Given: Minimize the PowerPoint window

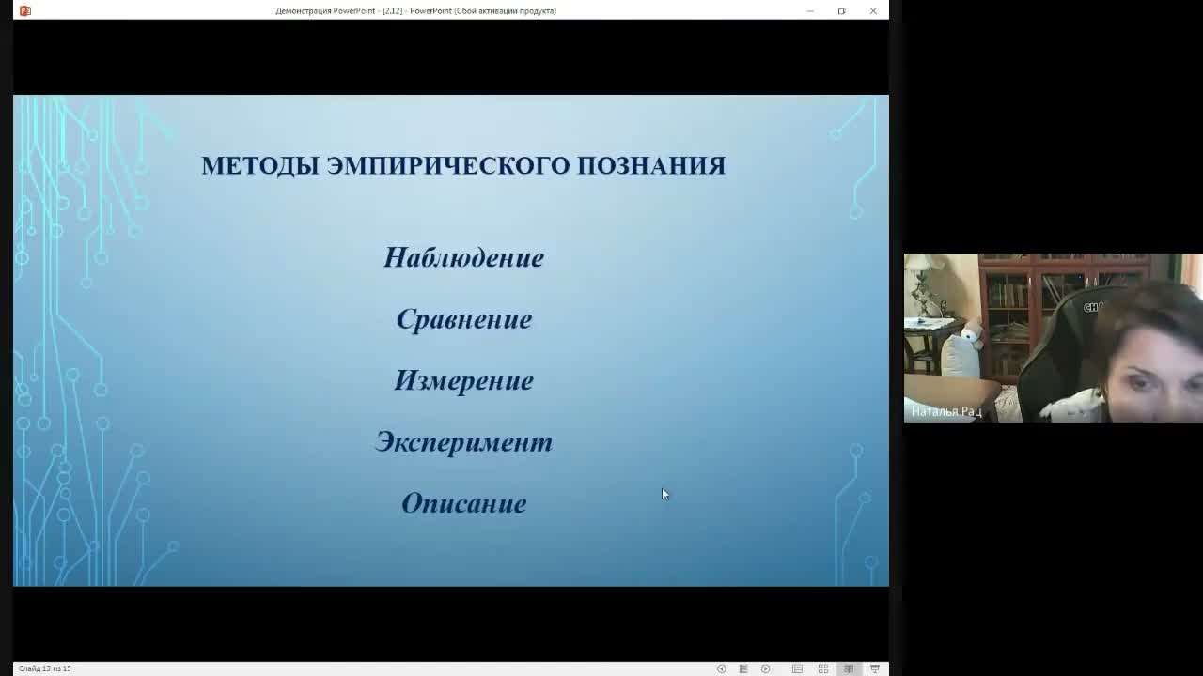Looking at the screenshot, I should pos(810,10).
